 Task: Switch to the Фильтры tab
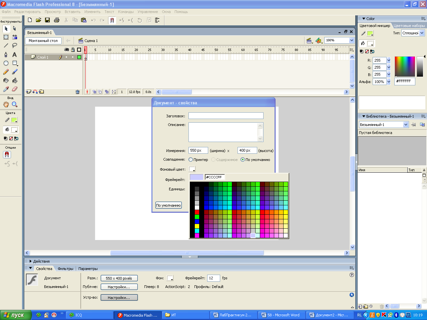(65, 269)
